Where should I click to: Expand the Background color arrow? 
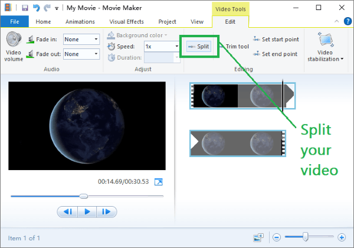click(166, 35)
